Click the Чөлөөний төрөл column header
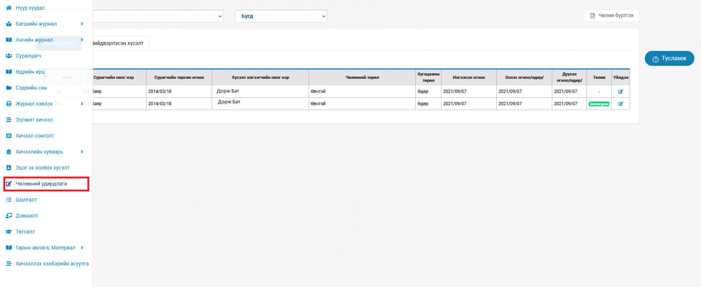This screenshot has width=701, height=287. 362,78
